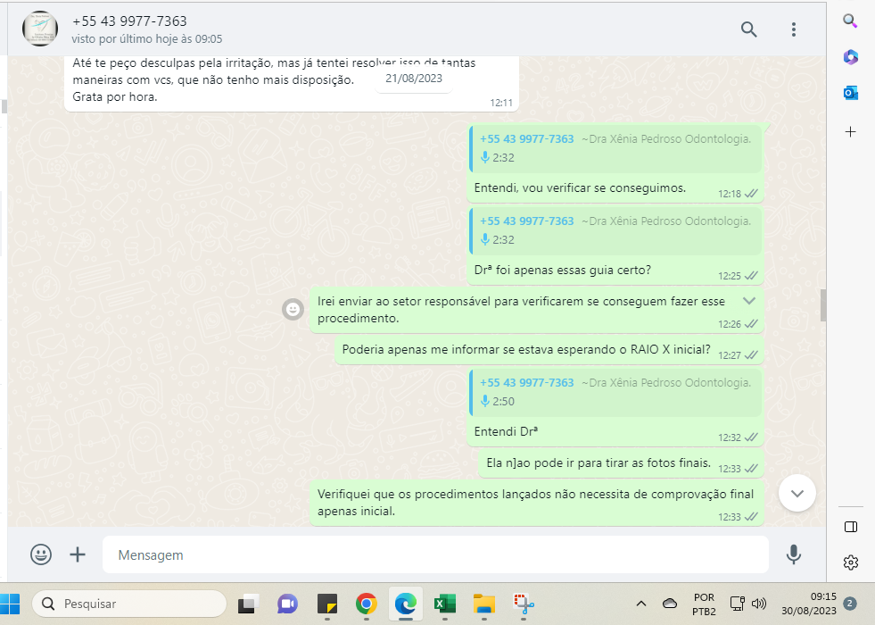Open the Teams Chat taskbar icon
Screen dimensions: 875x625
288,604
